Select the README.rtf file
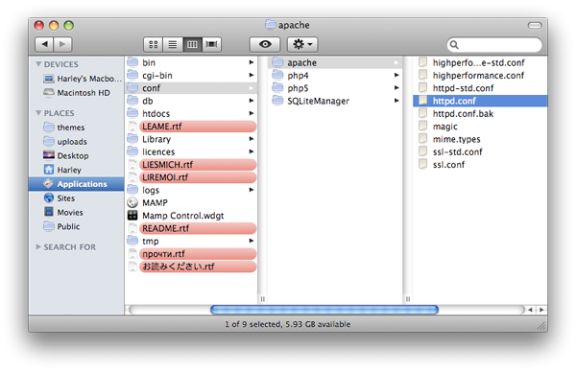Screen dimensions: 576x371 coord(191,228)
